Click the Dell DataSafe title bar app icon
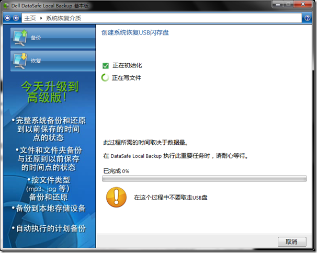The width and height of the screenshot is (317, 253). pyautogui.click(x=6, y=5)
